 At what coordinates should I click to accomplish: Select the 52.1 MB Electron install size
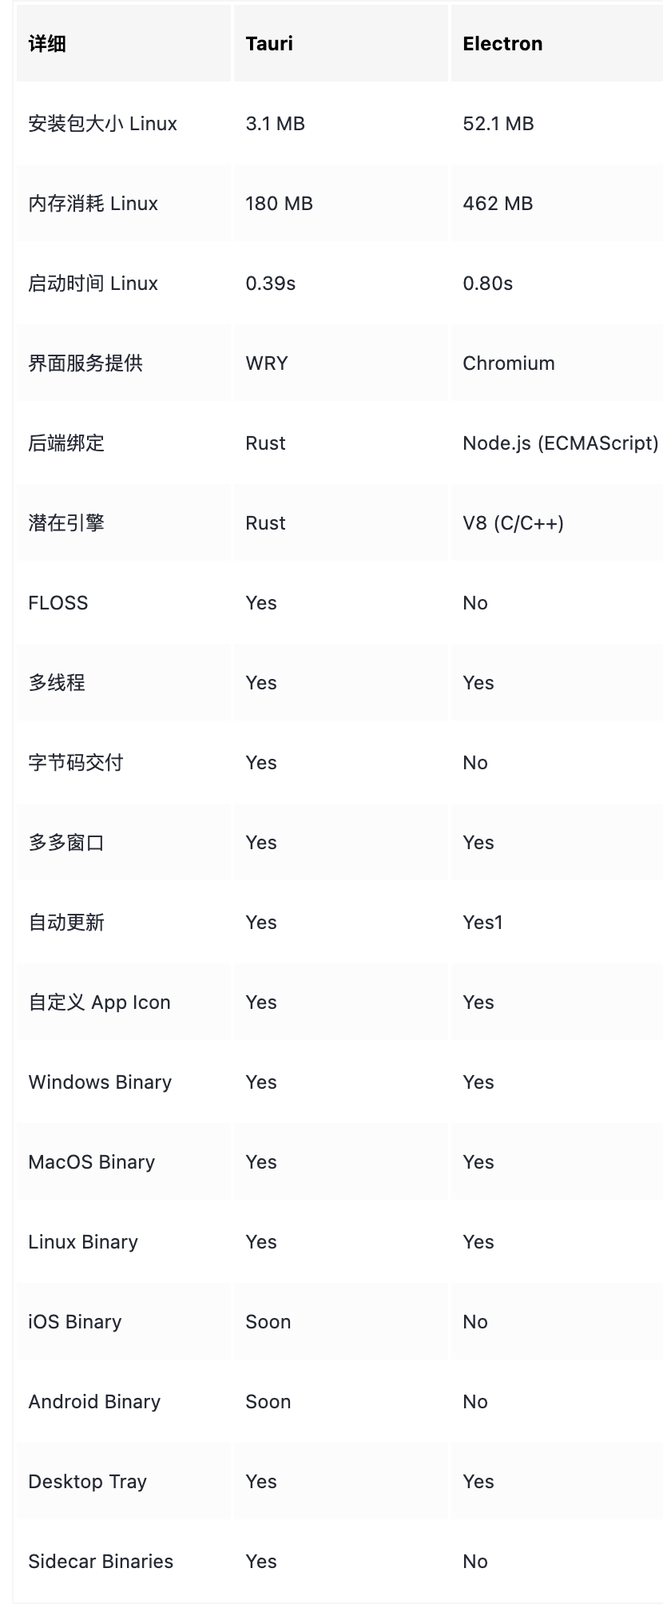[x=498, y=124]
